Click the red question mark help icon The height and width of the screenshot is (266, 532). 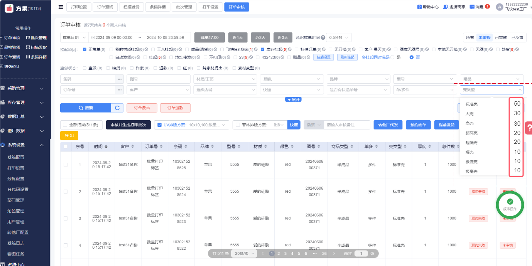[529, 128]
